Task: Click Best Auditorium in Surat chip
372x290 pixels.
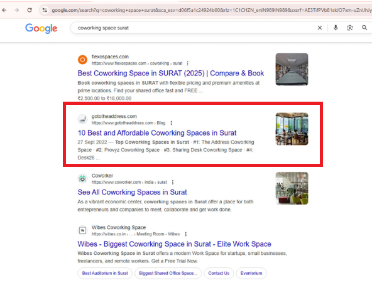Action: point(105,273)
